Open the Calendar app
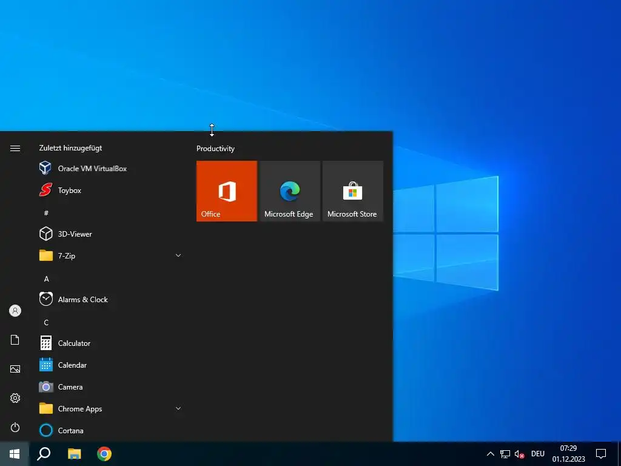621x466 pixels. pos(110,365)
